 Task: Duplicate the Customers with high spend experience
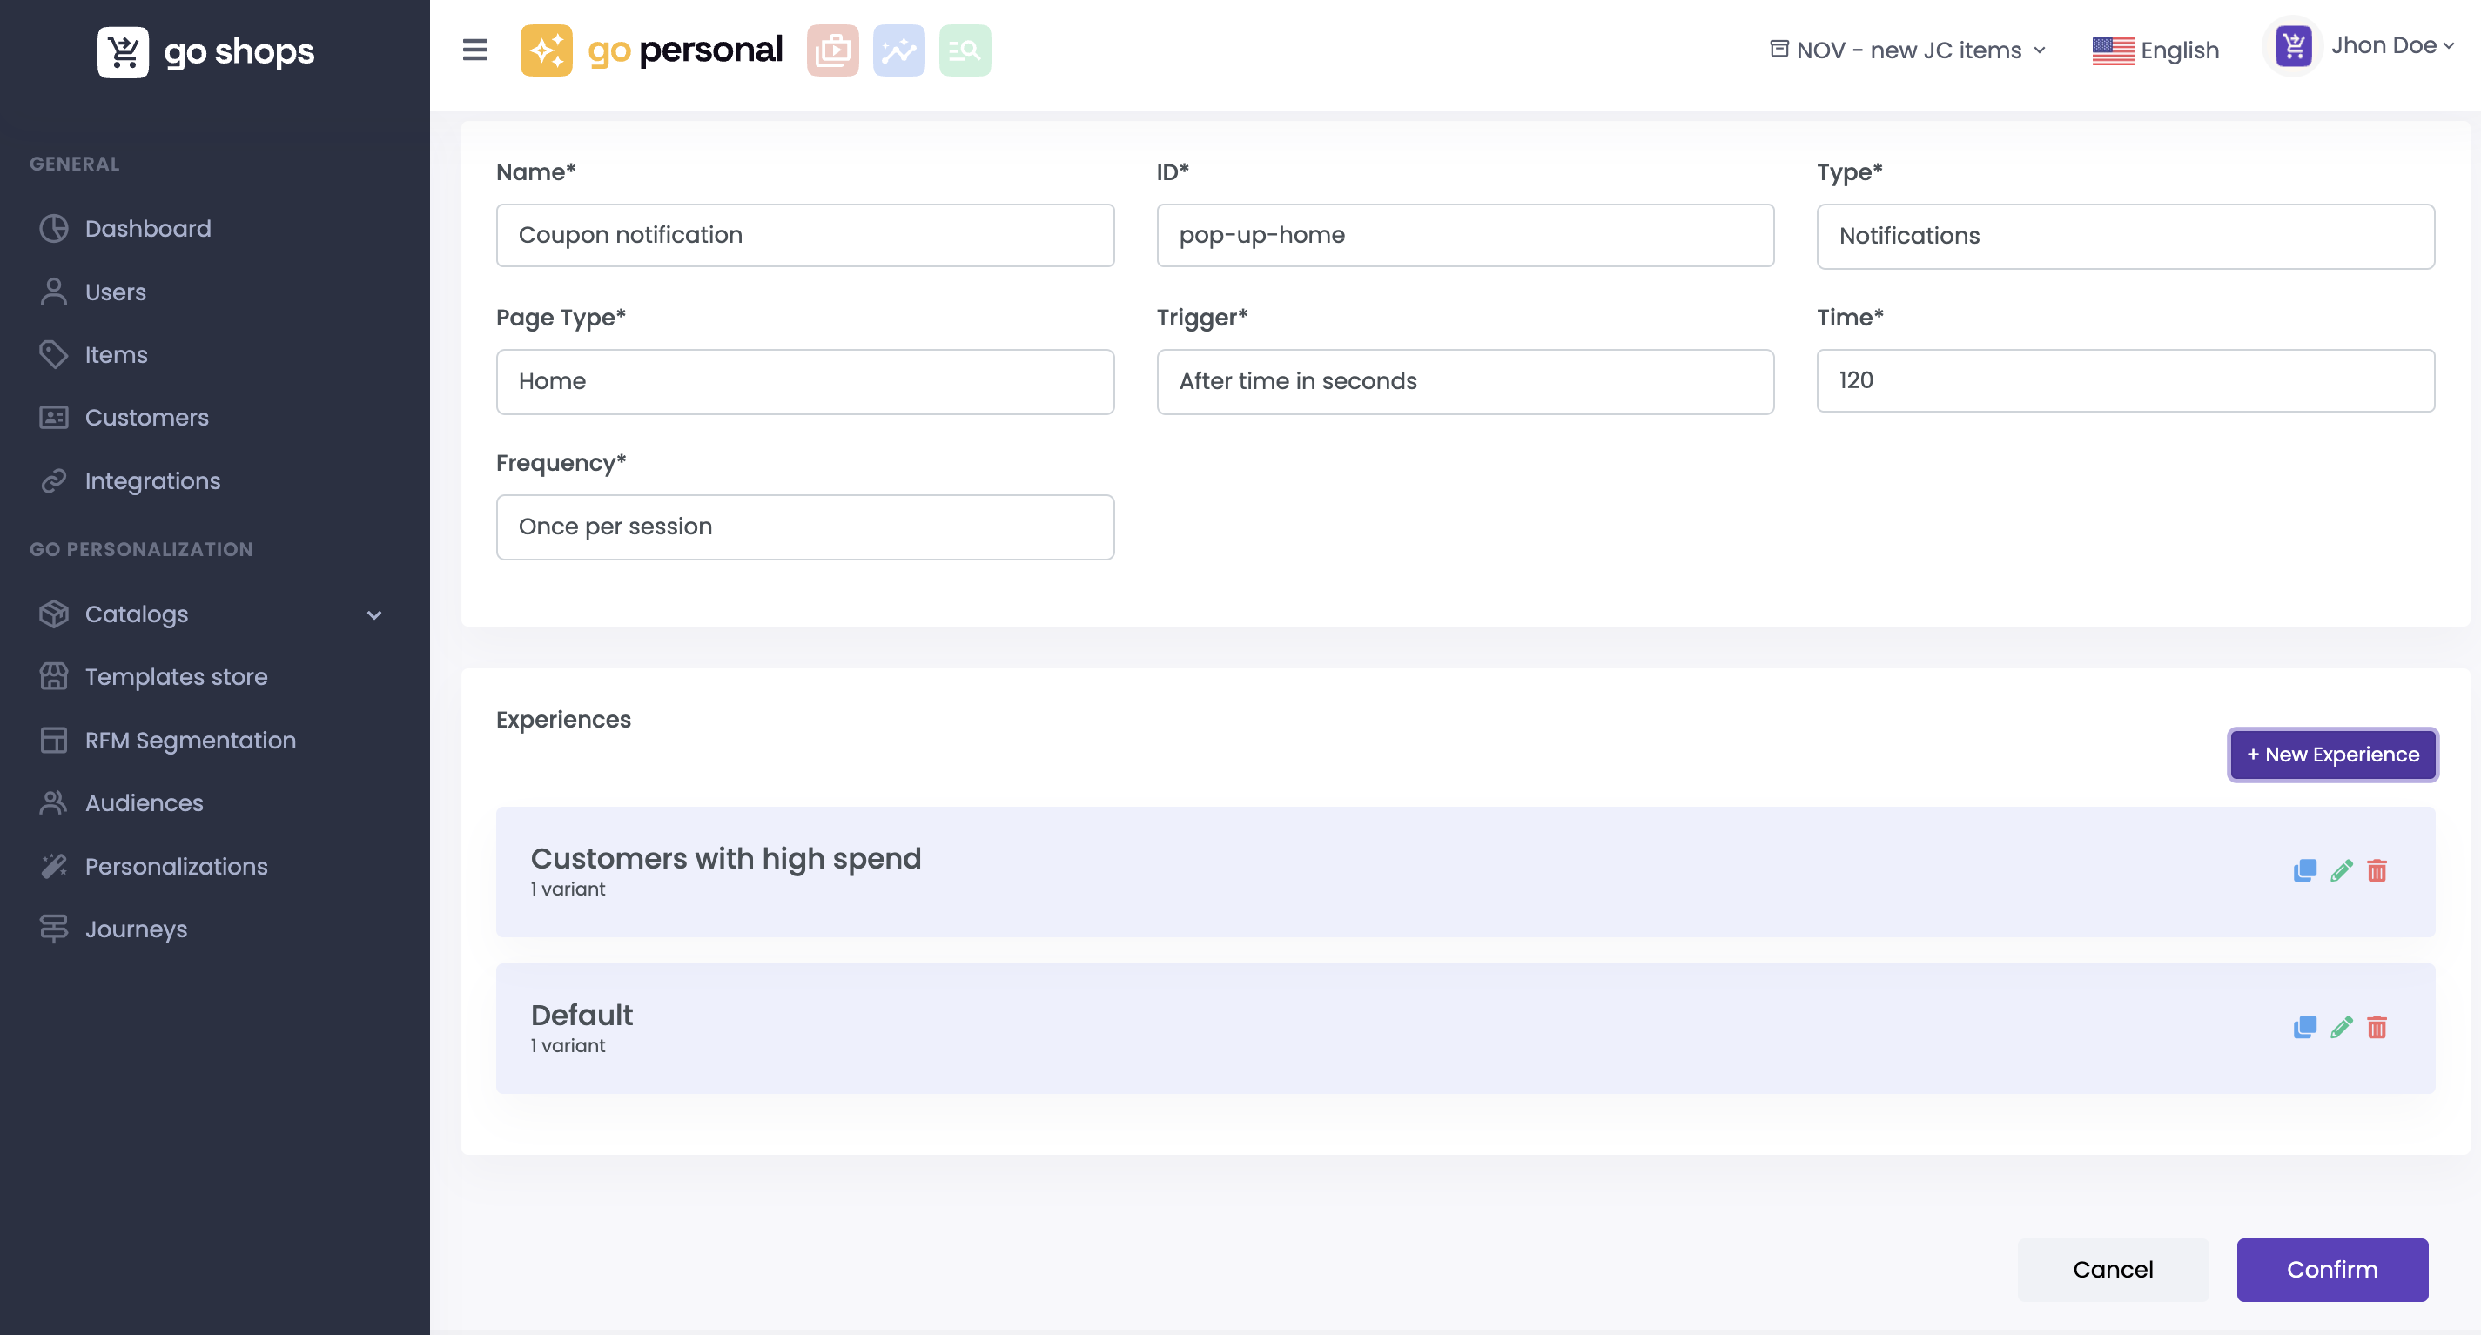click(2303, 870)
